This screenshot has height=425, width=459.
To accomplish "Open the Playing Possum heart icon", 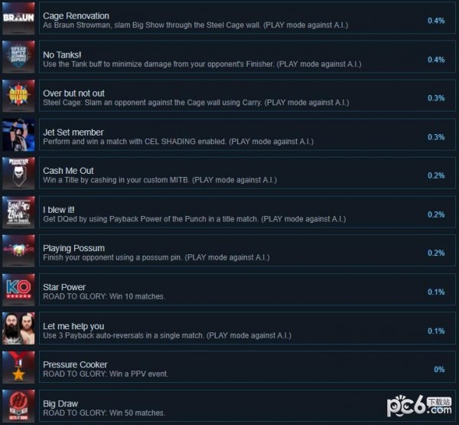I will 18,251.
